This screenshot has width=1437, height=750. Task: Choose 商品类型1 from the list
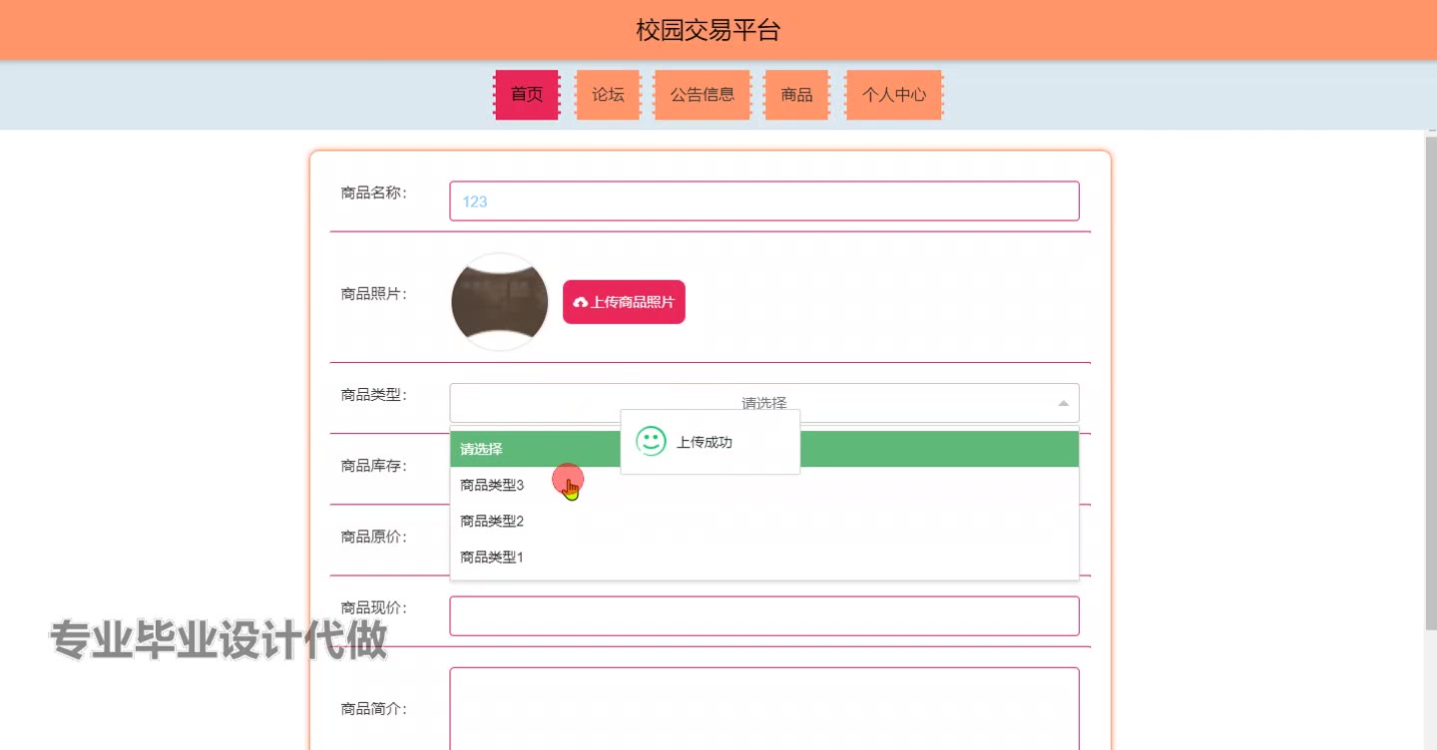click(x=764, y=557)
